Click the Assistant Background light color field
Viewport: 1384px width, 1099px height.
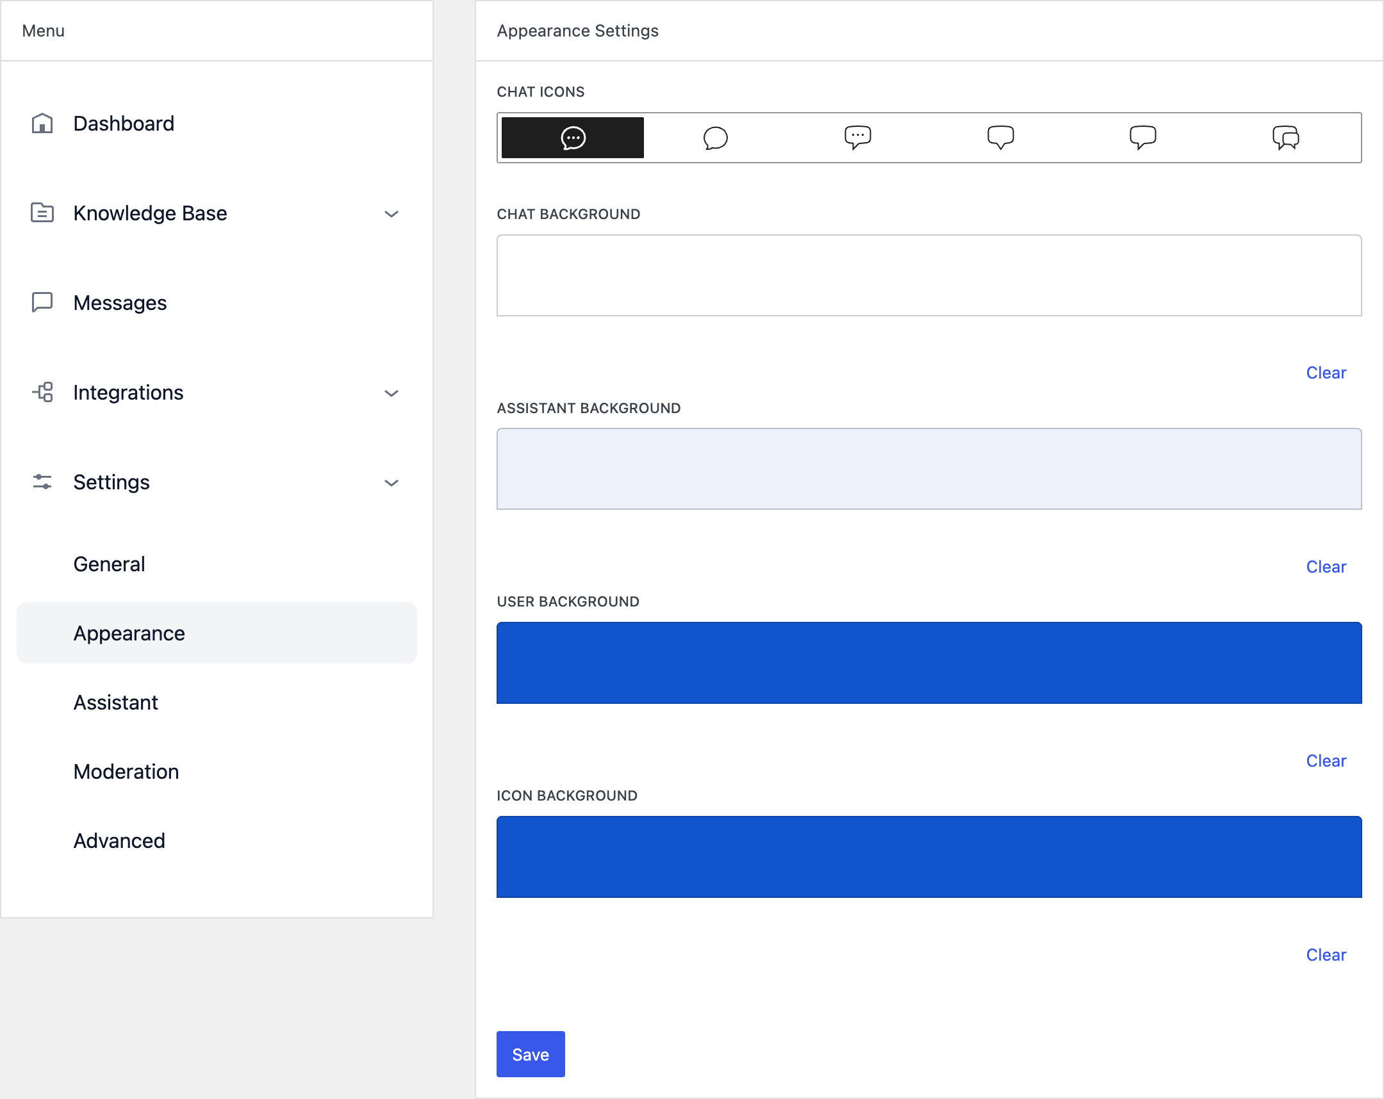pyautogui.click(x=929, y=469)
